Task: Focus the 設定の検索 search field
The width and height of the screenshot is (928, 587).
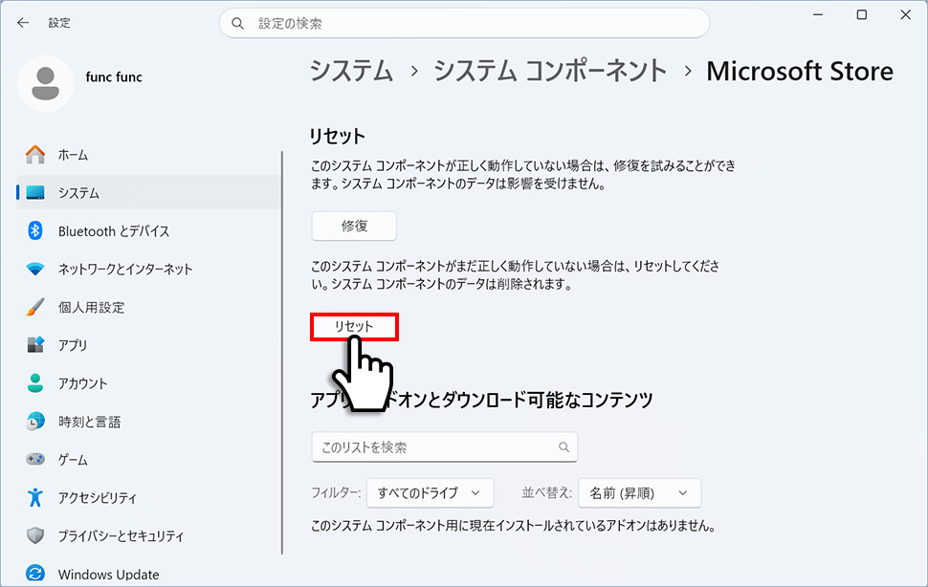Action: [465, 24]
